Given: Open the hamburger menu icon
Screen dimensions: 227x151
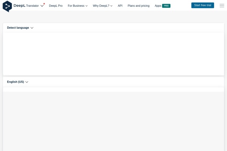Looking at the screenshot, I should point(222,6).
